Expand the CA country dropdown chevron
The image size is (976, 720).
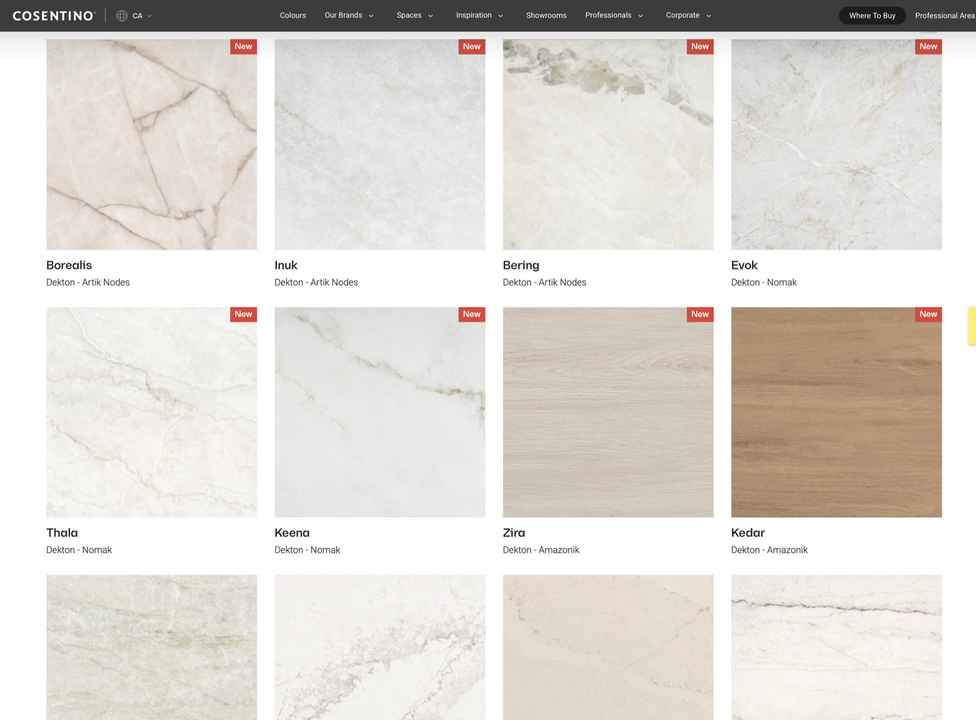click(149, 16)
